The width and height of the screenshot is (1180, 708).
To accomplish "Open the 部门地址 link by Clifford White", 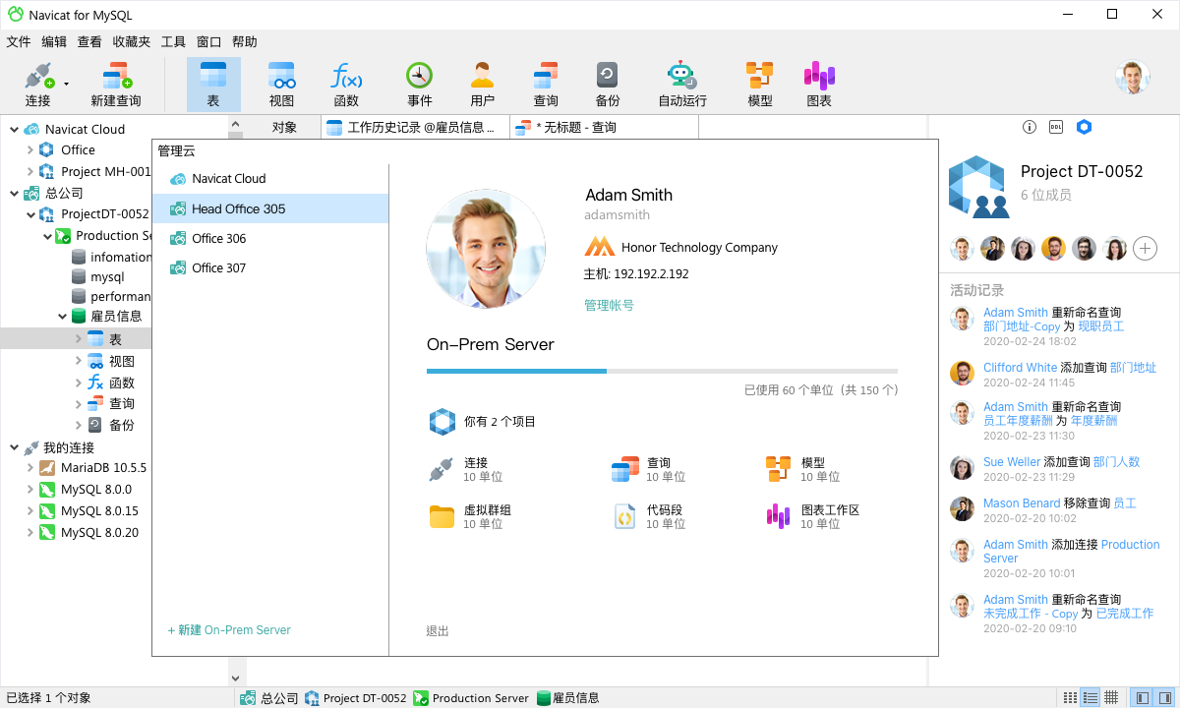I will [x=1133, y=368].
